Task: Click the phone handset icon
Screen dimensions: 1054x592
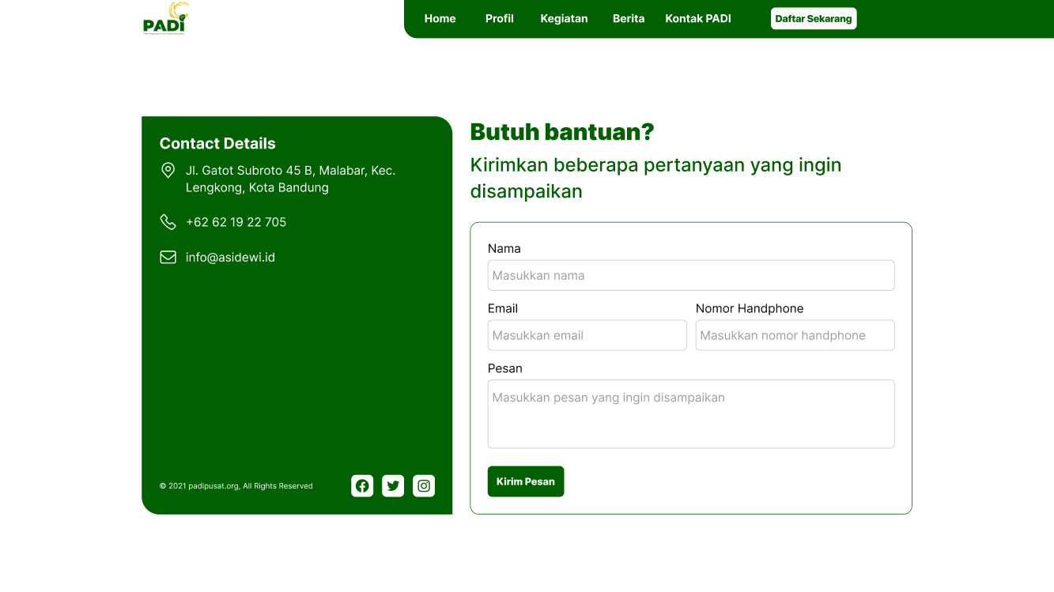Action: coord(168,222)
